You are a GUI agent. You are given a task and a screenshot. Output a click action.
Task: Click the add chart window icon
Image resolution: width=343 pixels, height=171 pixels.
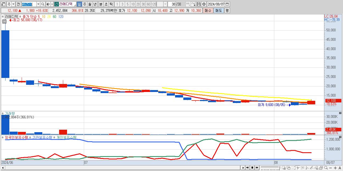(284, 168)
